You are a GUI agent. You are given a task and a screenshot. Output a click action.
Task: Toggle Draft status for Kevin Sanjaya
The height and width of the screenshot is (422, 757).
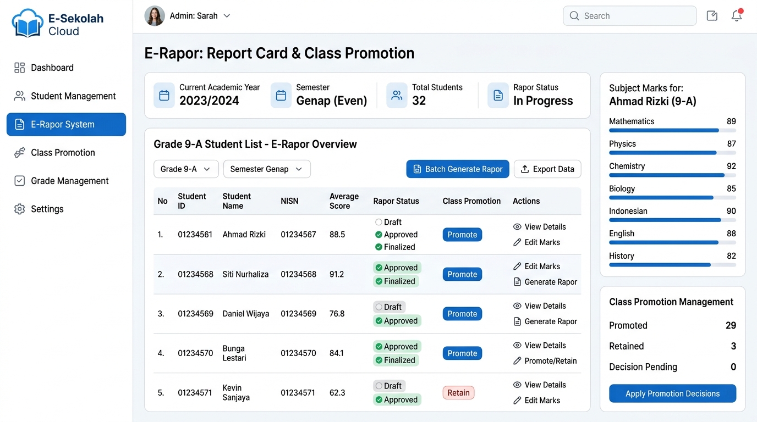coord(389,386)
